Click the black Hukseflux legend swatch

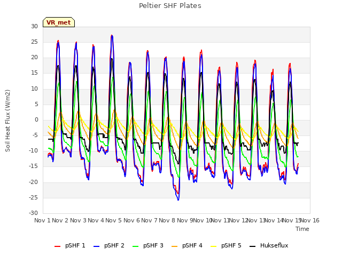coord(252,246)
